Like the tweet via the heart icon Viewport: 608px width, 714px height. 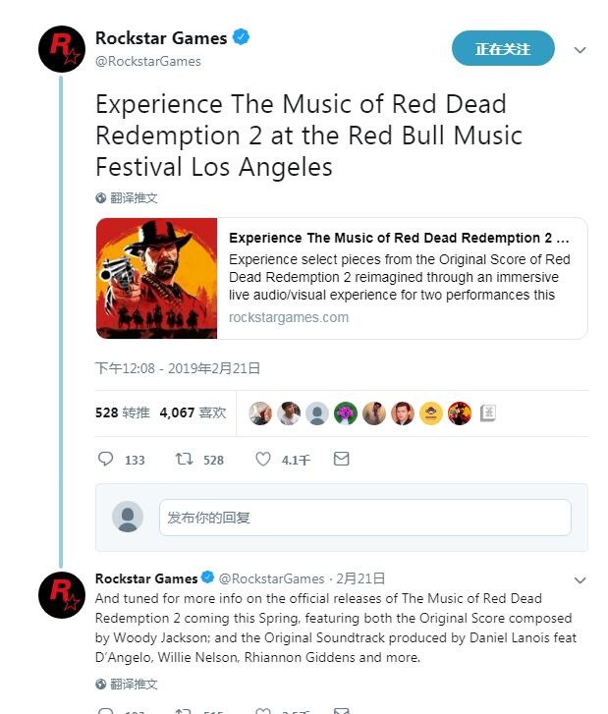point(263,459)
